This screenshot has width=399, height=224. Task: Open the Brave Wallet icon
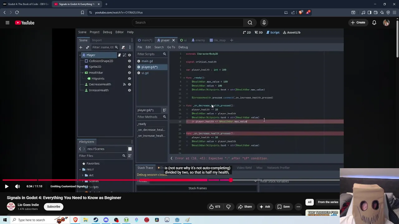coord(376,12)
